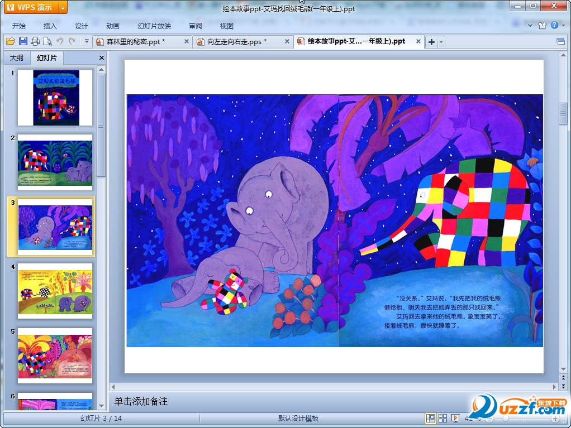Close the 绘本故事ppt document tab
571x428 pixels.
click(418, 41)
